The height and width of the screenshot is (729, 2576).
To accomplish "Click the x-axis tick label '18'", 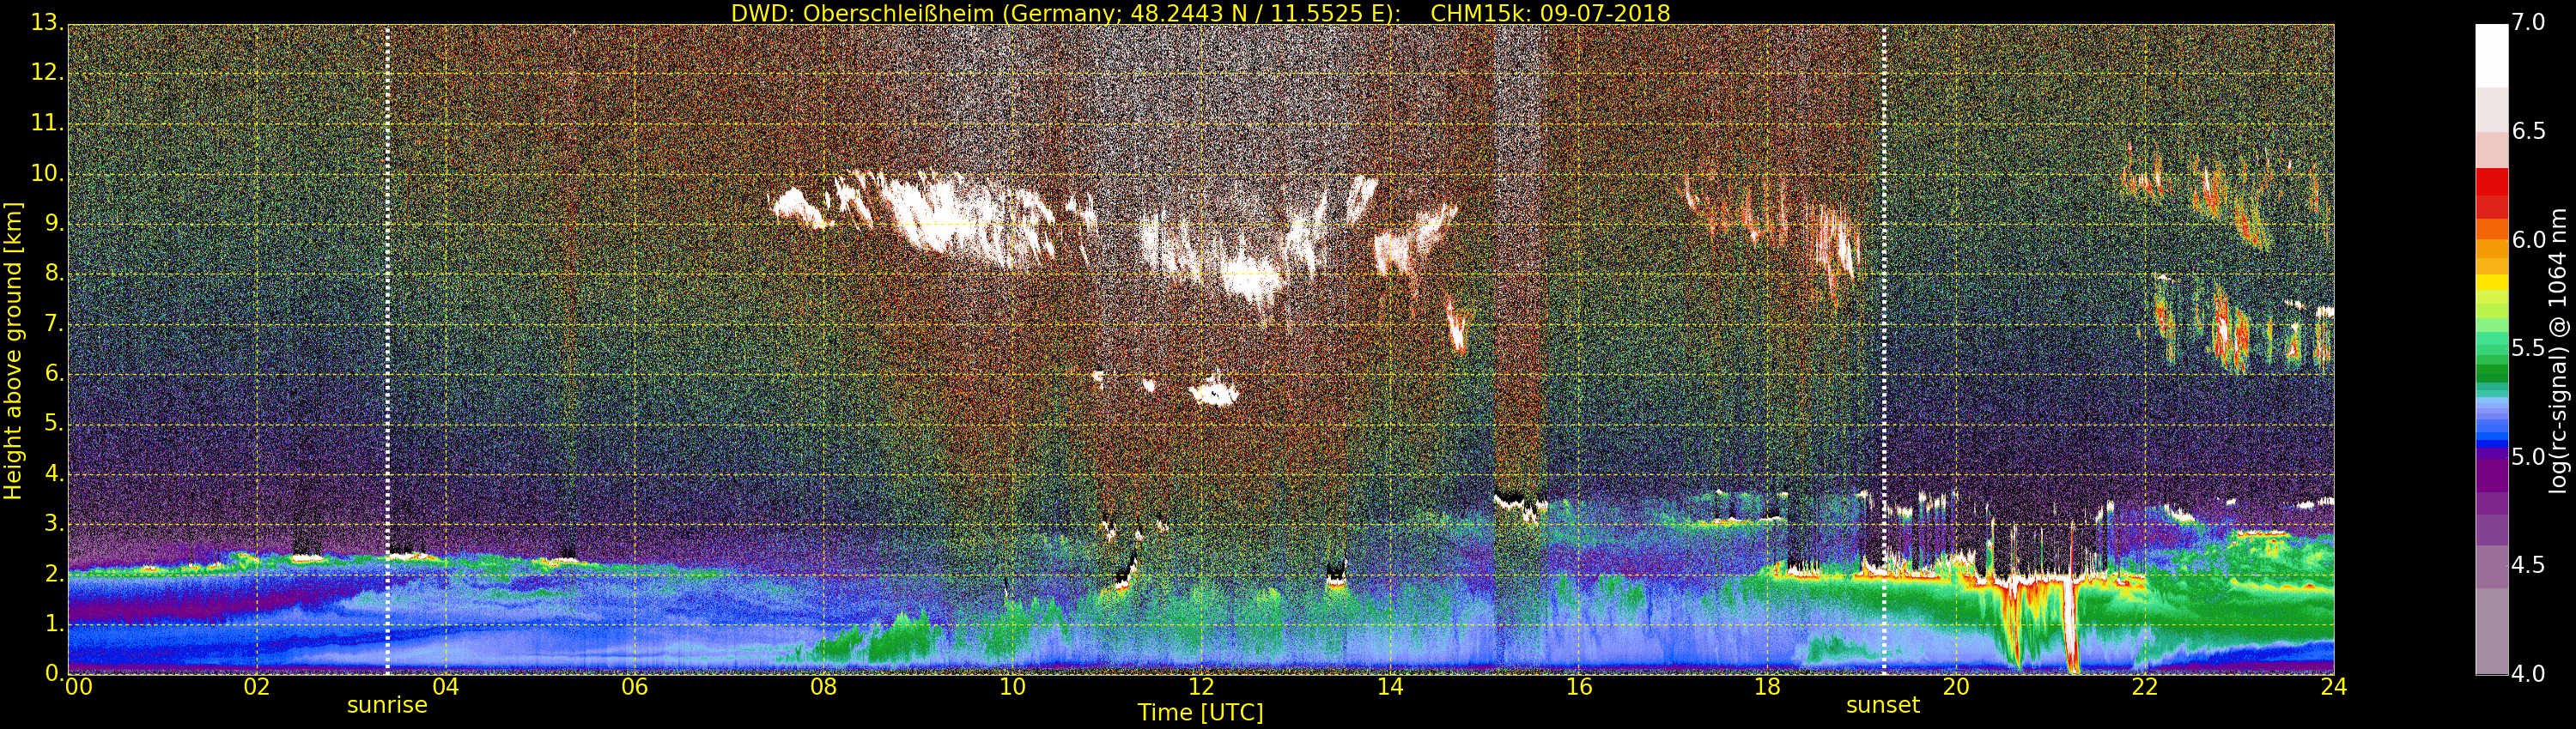I will point(1767,686).
